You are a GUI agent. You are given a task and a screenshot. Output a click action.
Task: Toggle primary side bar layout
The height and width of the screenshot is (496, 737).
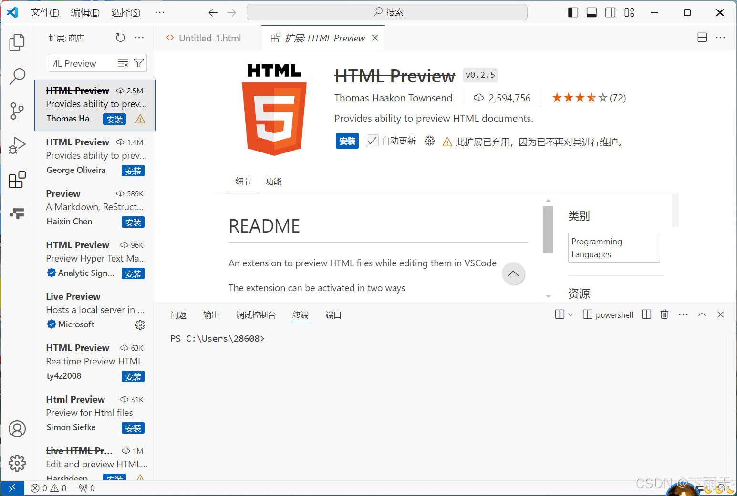coord(573,12)
